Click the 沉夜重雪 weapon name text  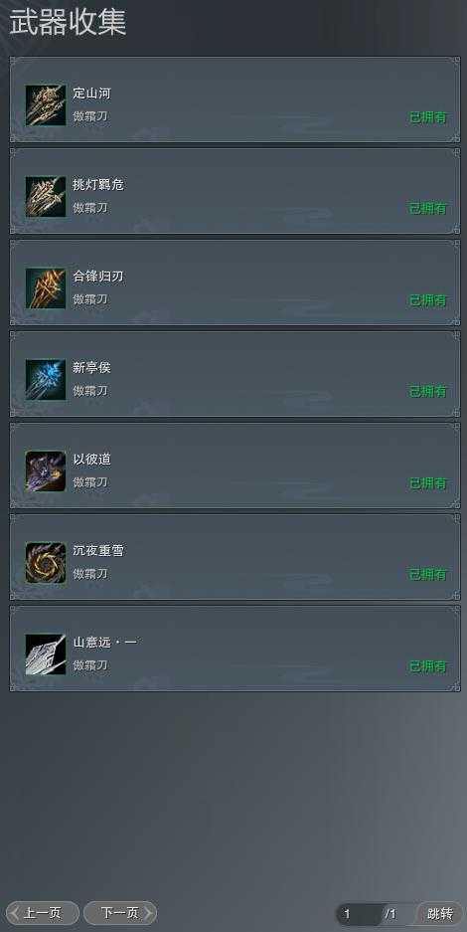[98, 551]
